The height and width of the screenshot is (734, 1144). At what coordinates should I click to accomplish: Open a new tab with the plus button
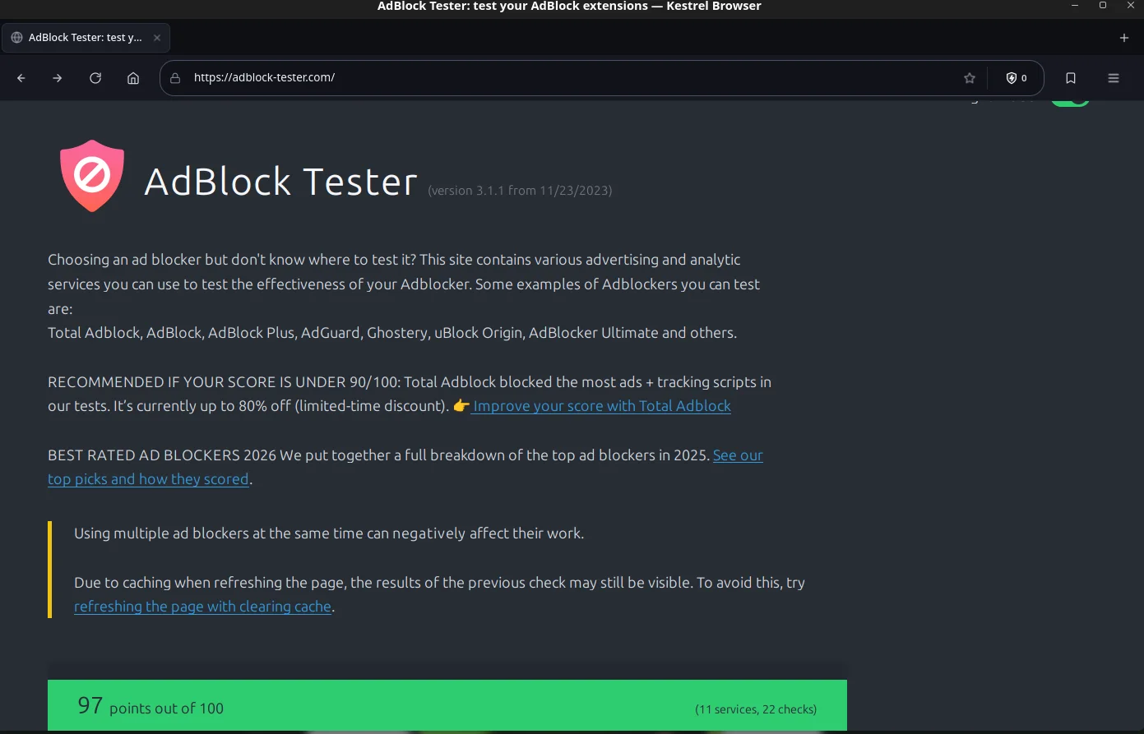(1124, 38)
